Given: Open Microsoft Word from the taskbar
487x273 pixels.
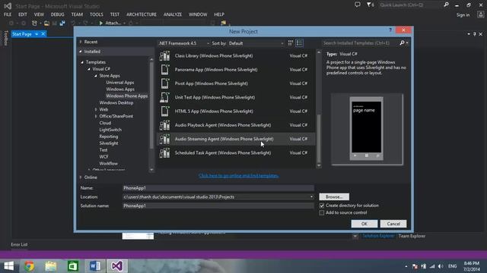Looking at the screenshot, I should (95, 266).
